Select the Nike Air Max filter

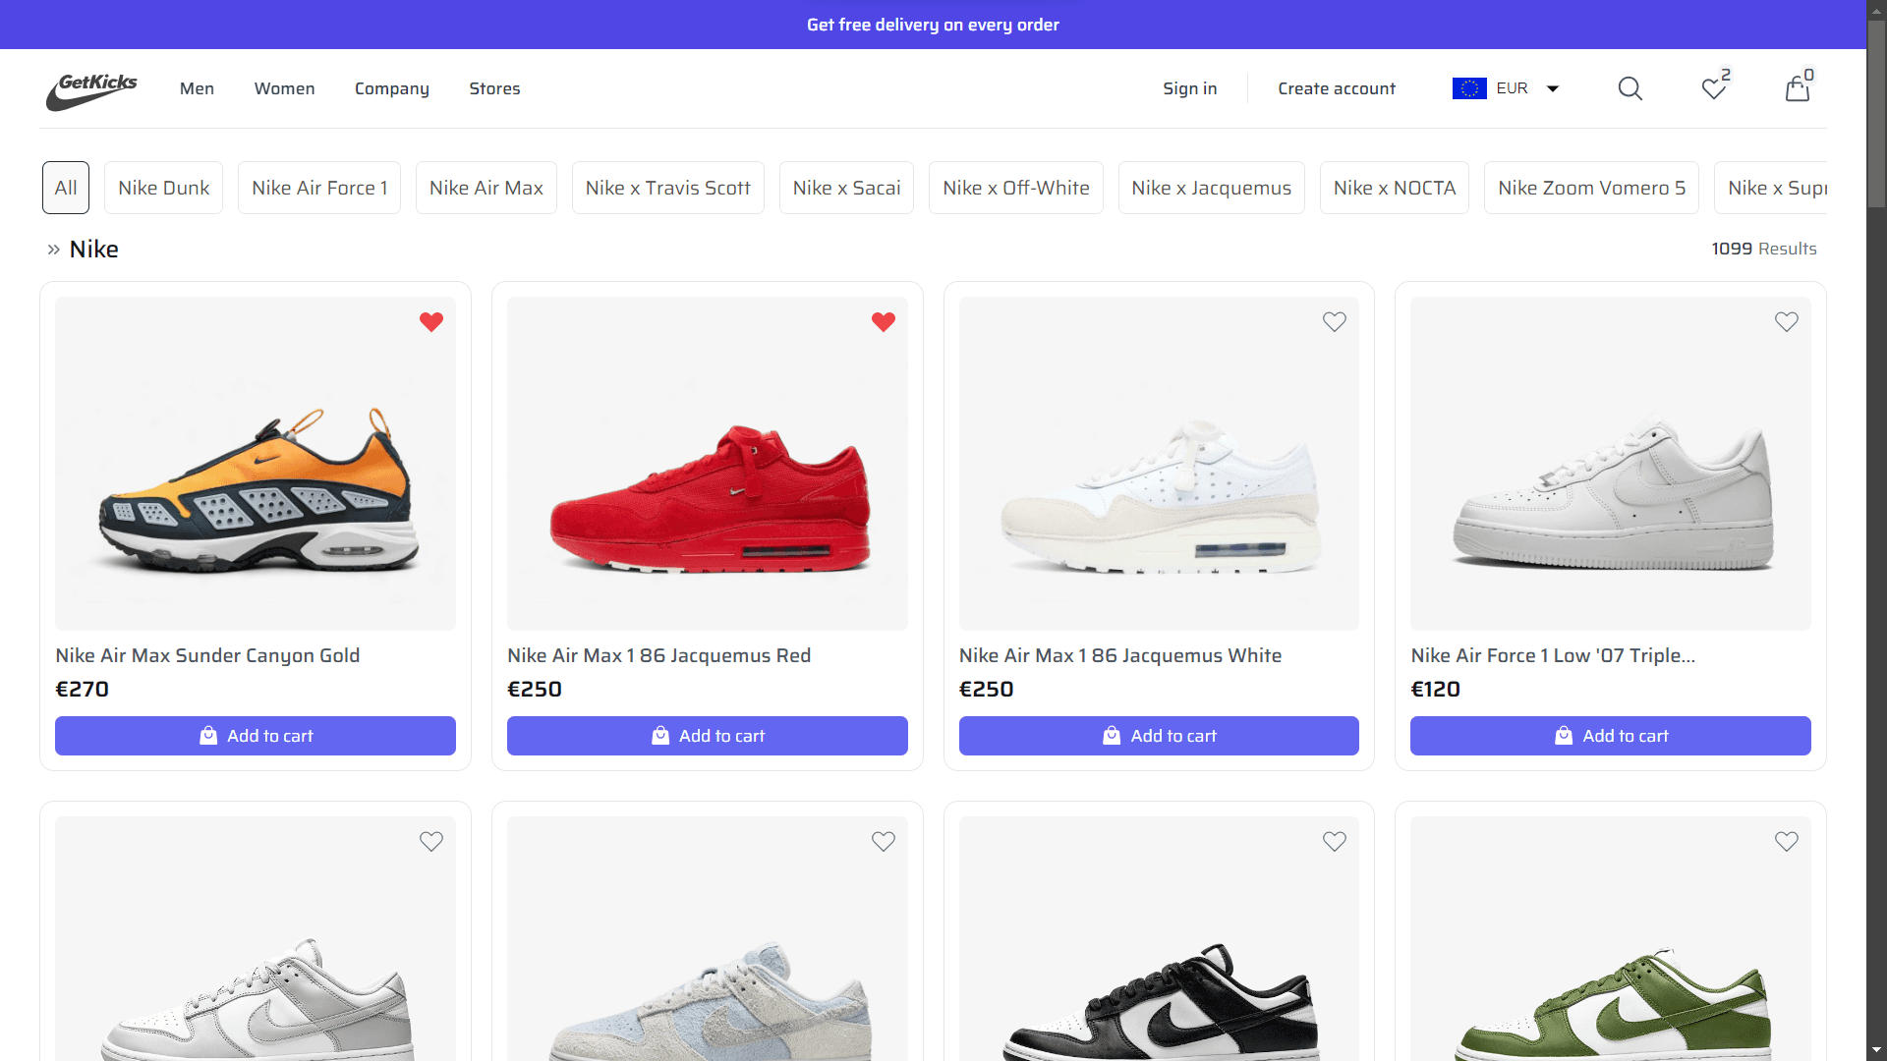coord(486,188)
